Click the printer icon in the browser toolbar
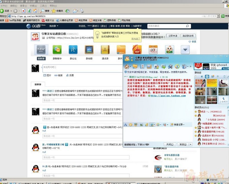229x184 pixels. pyautogui.click(x=82, y=11)
